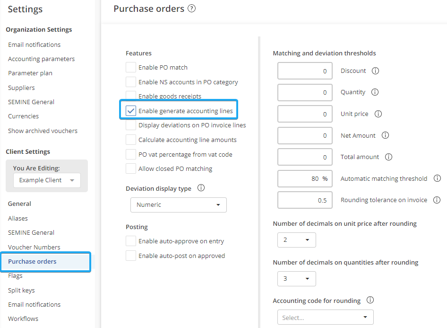The height and width of the screenshot is (328, 447).
Task: Go to Voucher Numbers settings
Action: pos(34,247)
